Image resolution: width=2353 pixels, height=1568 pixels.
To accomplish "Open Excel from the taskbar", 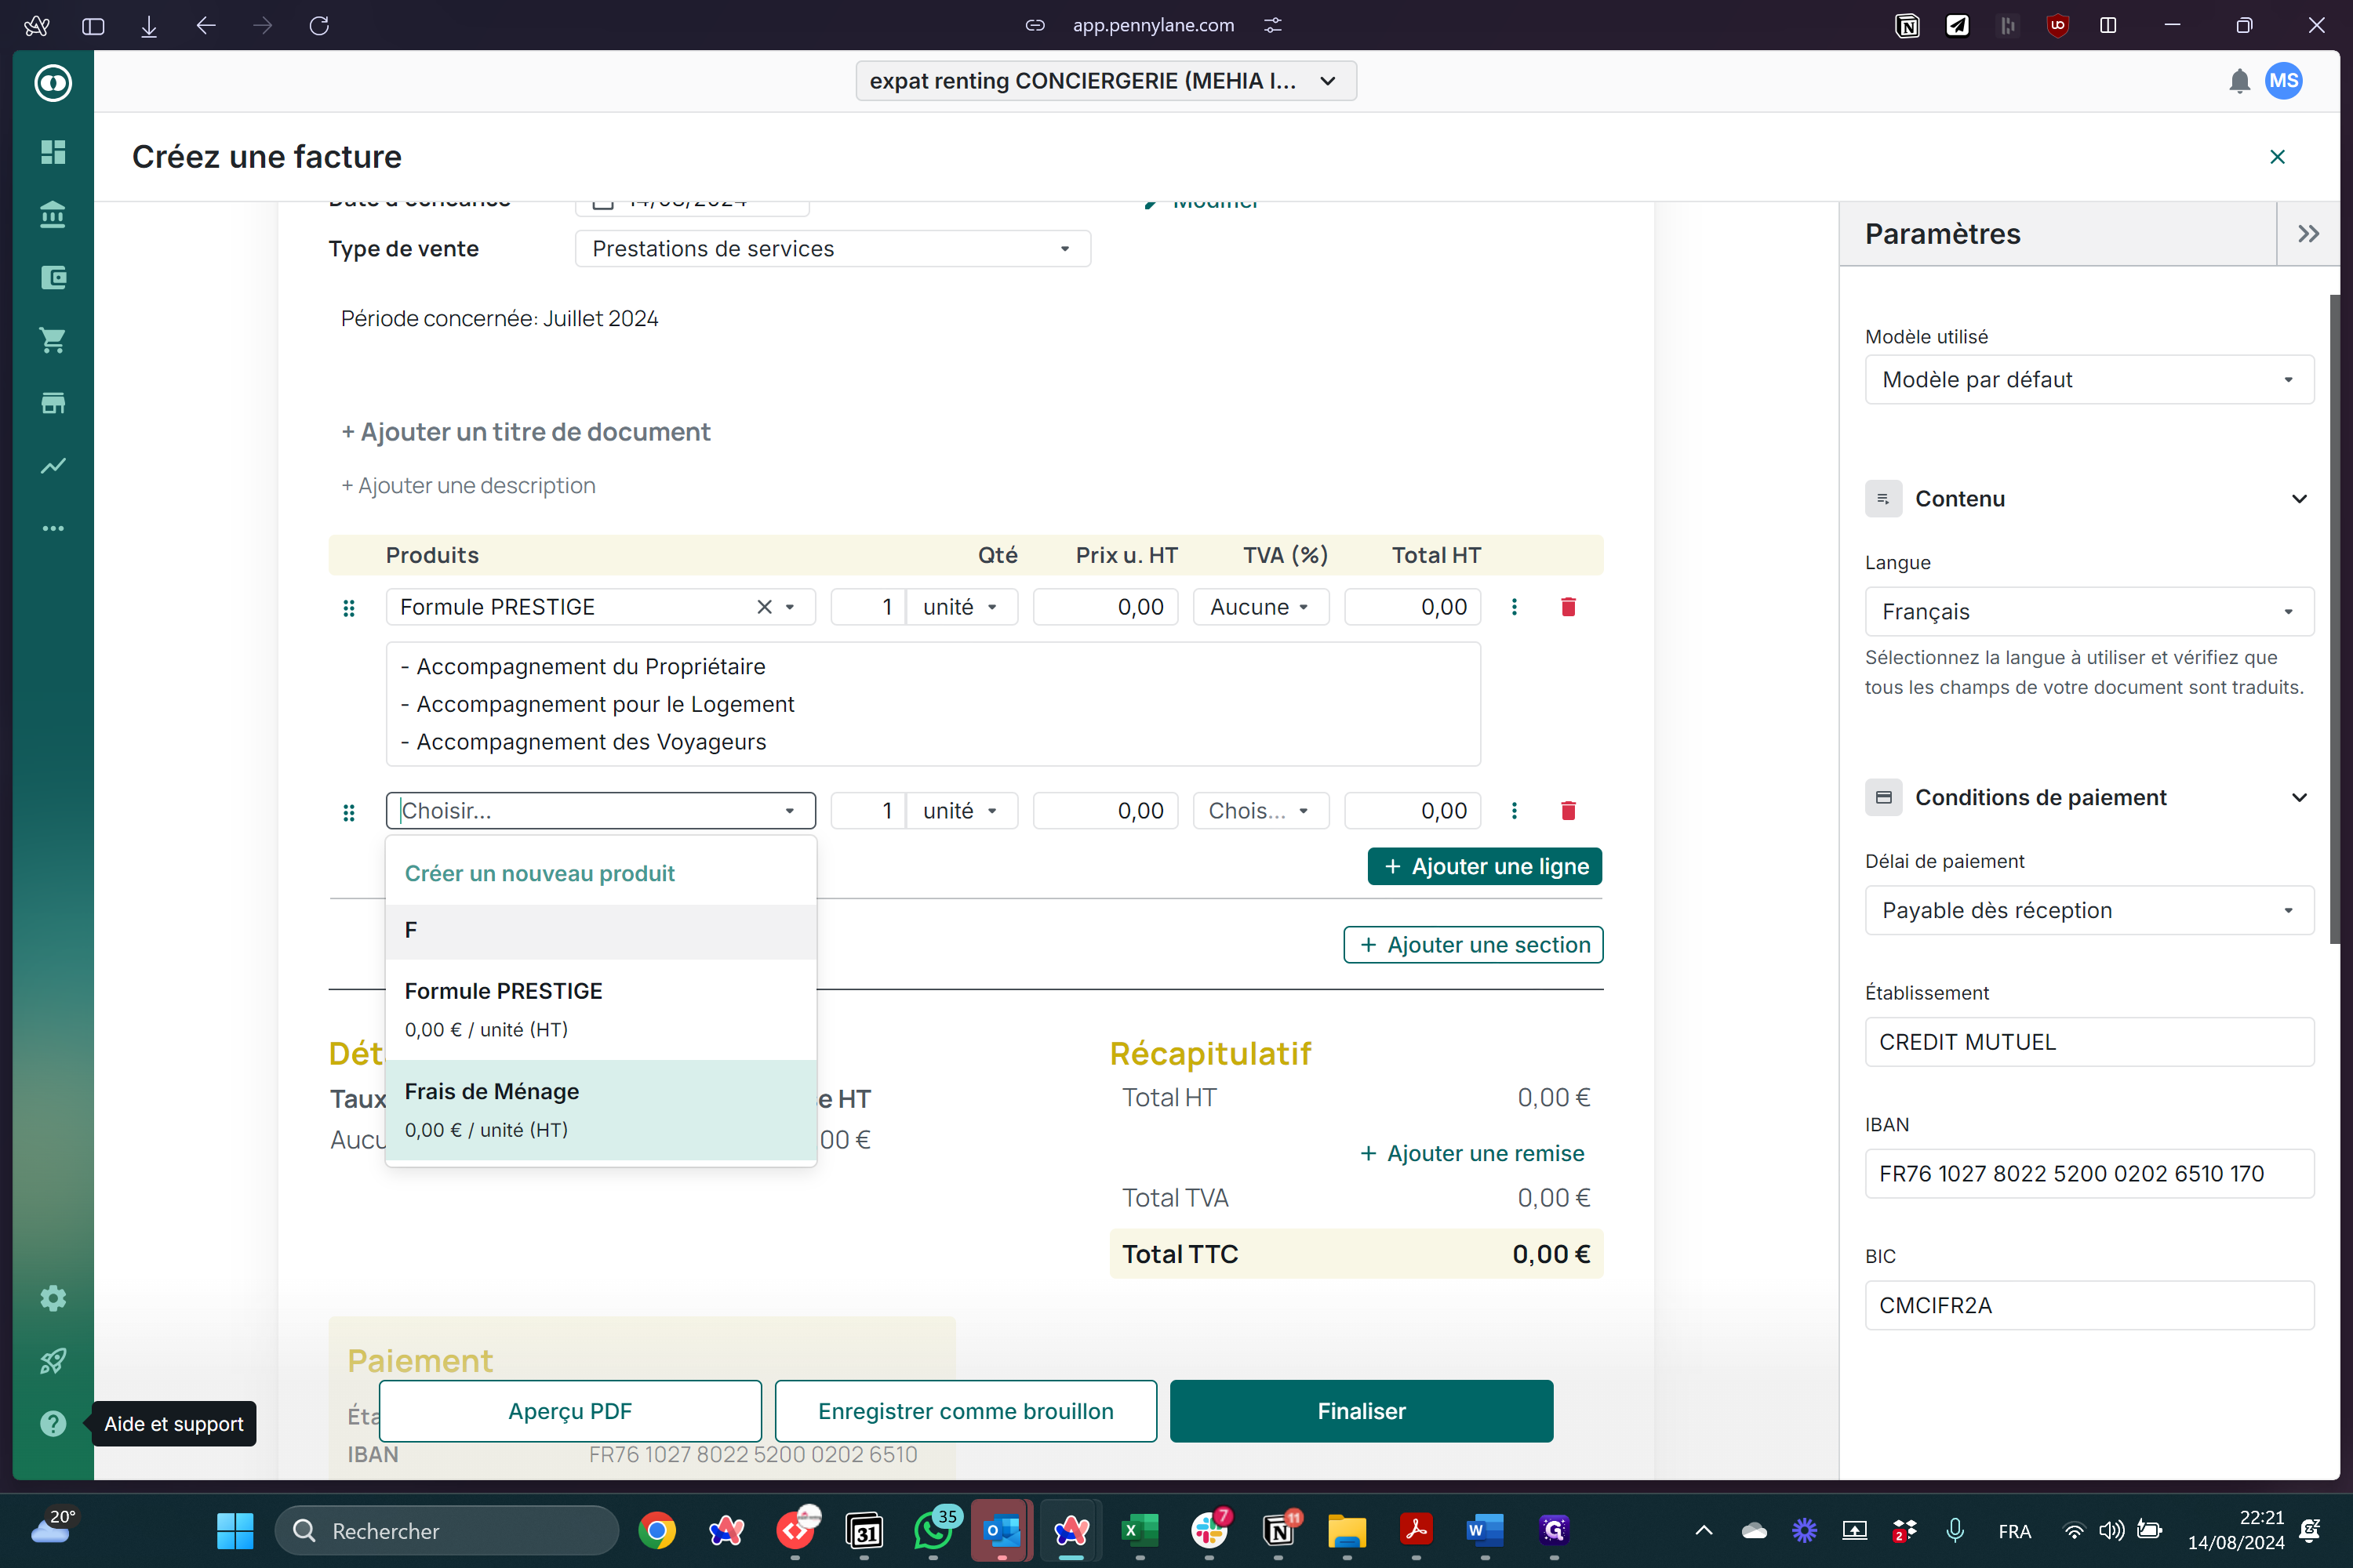I will click(1140, 1531).
